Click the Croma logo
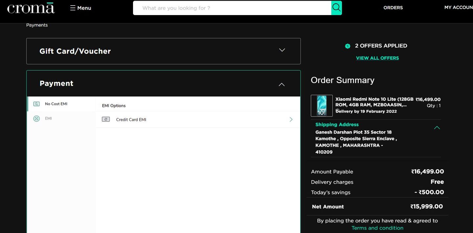The width and height of the screenshot is (473, 233). pos(31,8)
